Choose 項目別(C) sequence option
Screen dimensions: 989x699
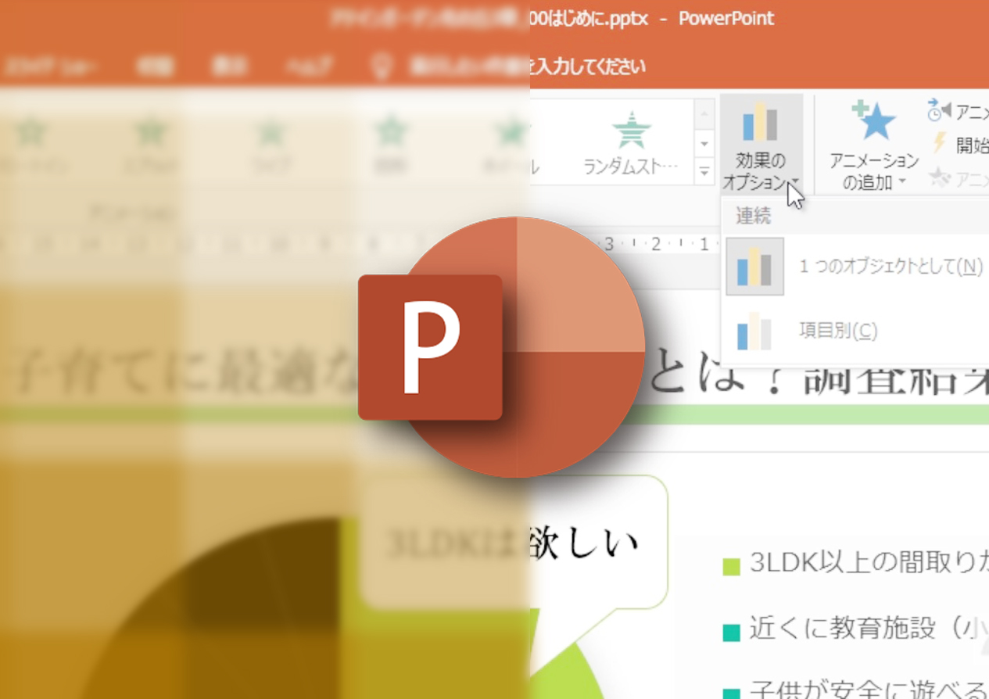[837, 331]
